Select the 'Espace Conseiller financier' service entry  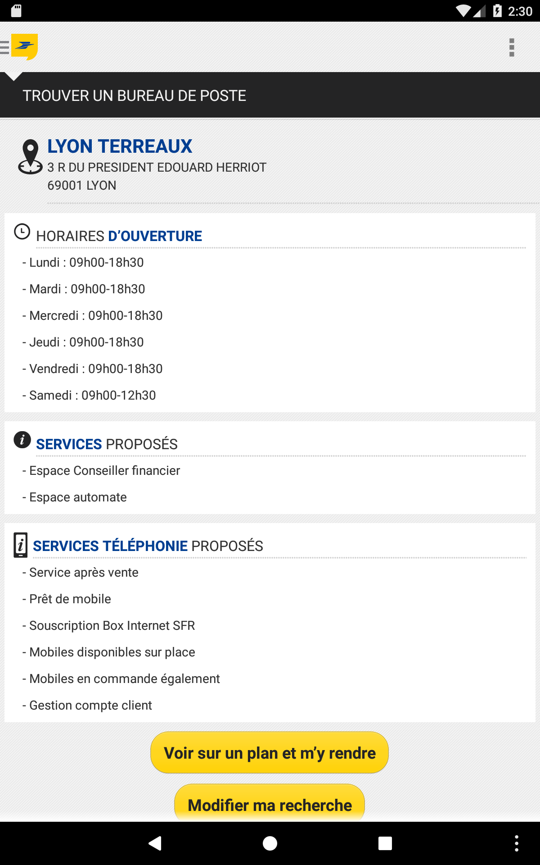104,471
